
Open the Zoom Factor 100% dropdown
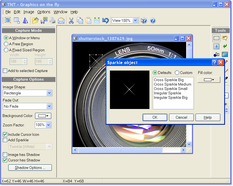(x=49, y=125)
